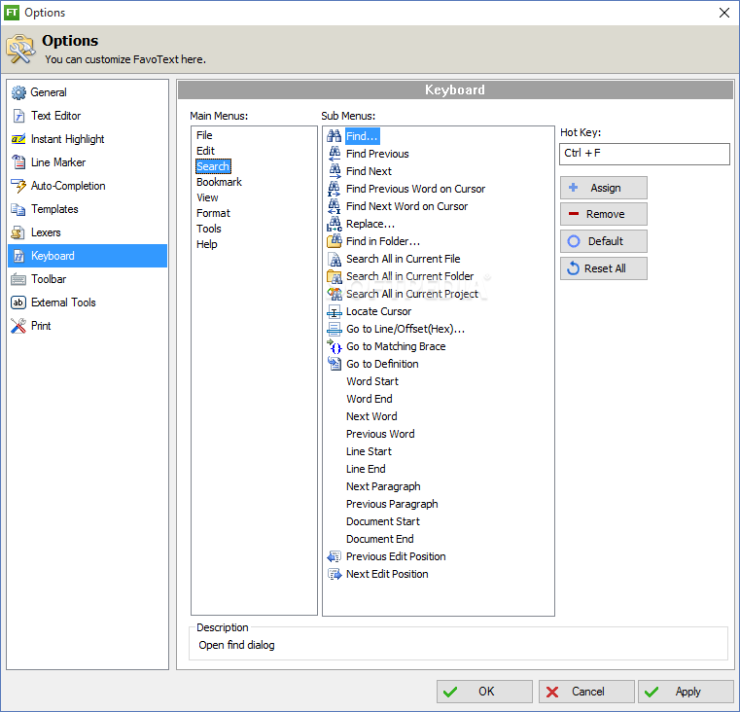The image size is (740, 712).
Task: Click the Templates icon in sidebar
Action: pos(18,209)
